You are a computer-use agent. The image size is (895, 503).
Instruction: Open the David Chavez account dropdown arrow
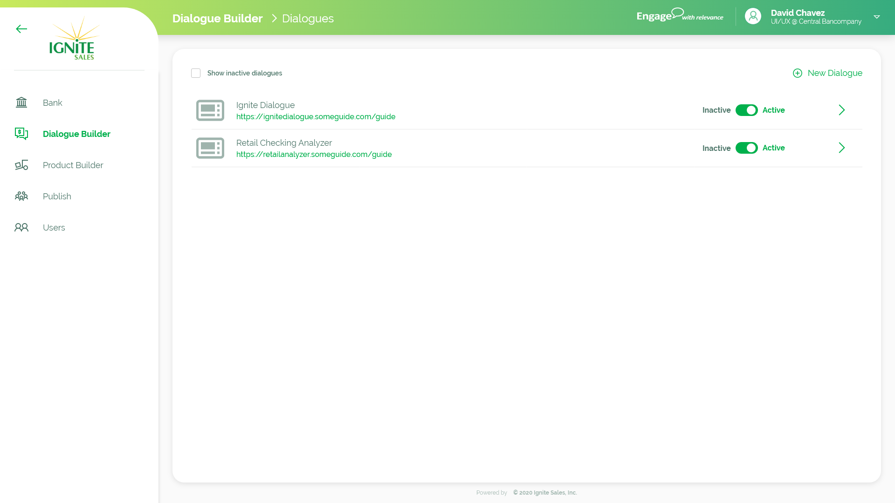coord(876,17)
